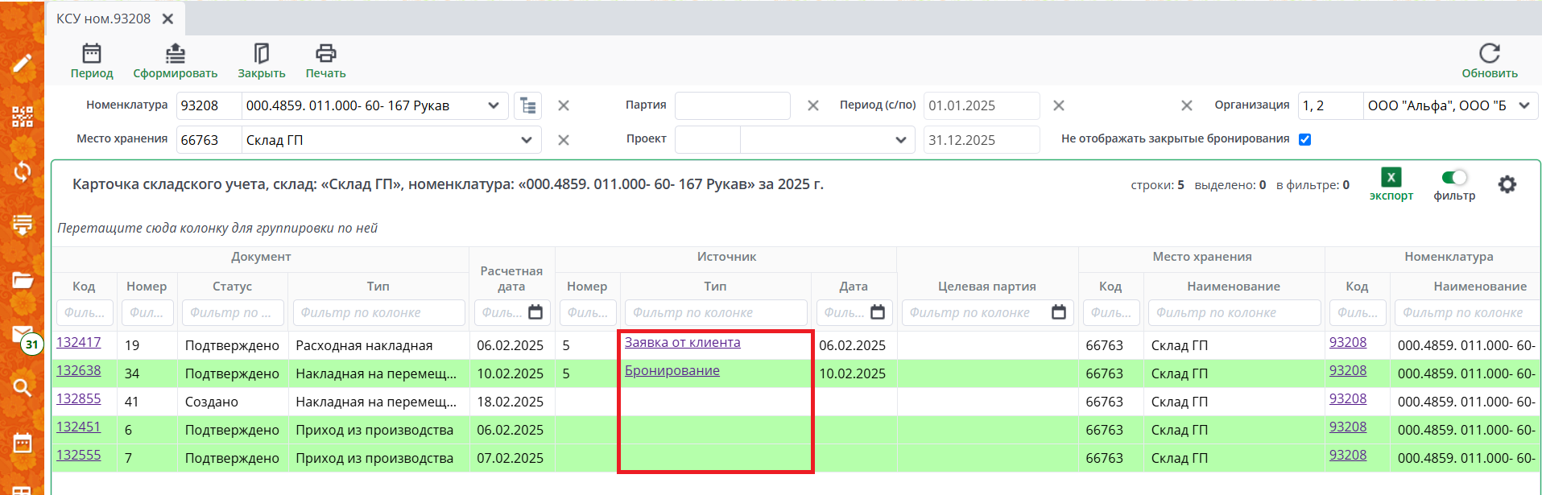Switch to the КСУ ном.93208 tab

(104, 19)
